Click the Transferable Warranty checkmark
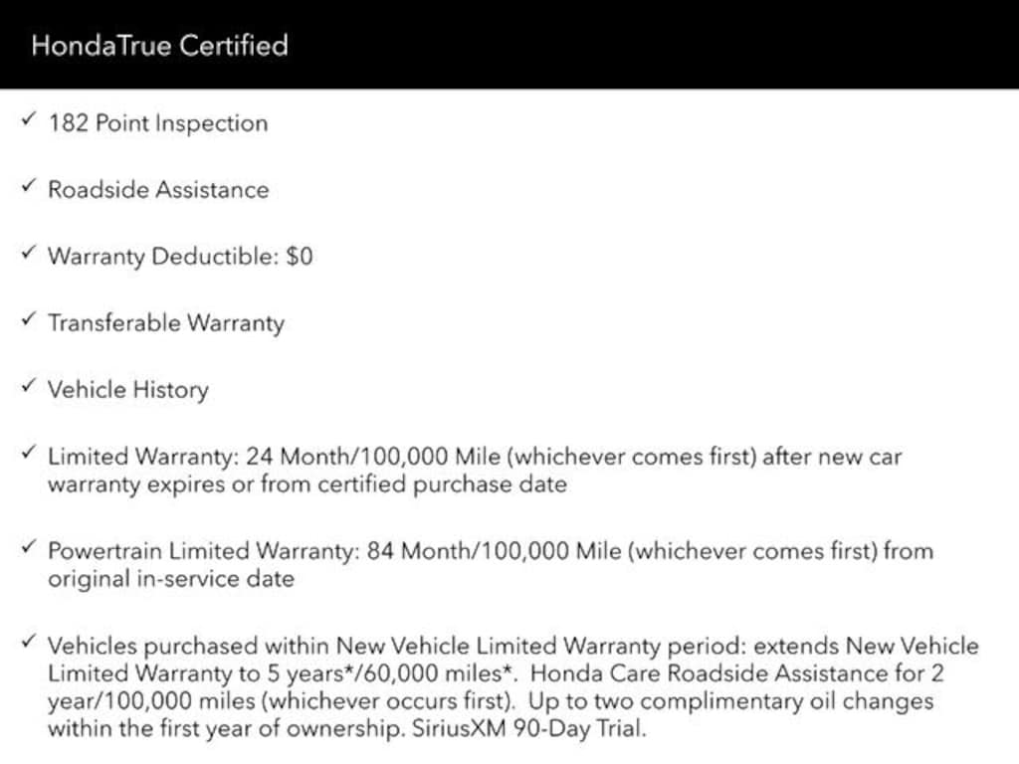This screenshot has height=764, width=1019. 28,321
